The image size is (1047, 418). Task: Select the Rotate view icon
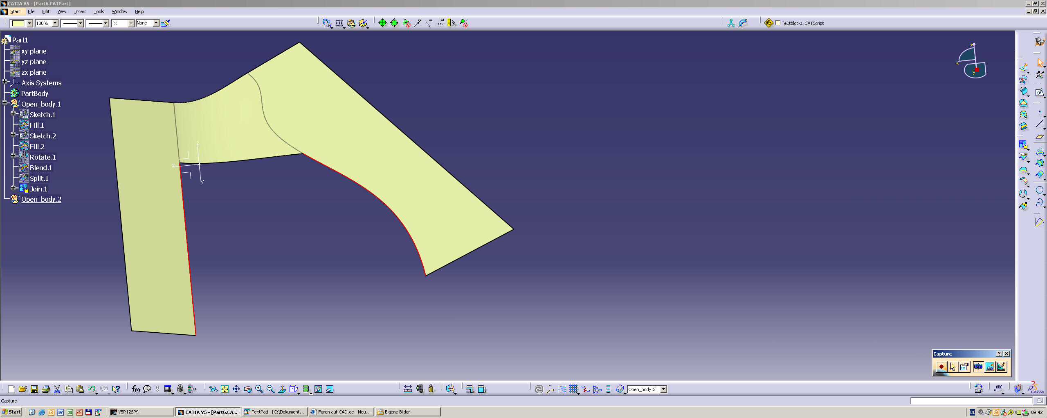tap(247, 389)
